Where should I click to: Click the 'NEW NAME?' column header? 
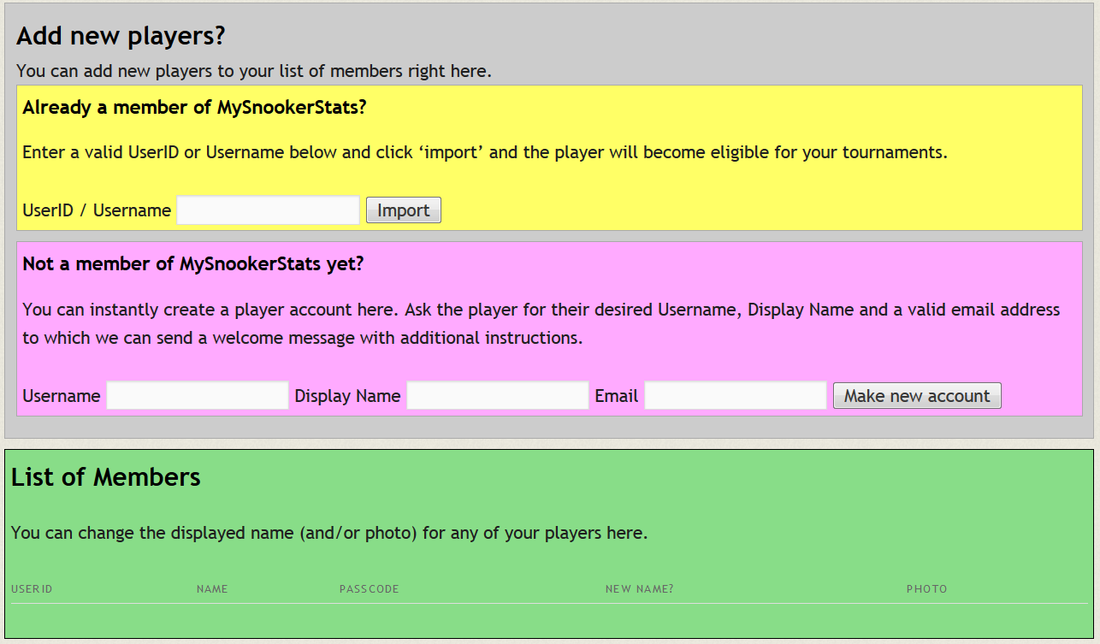(x=640, y=589)
